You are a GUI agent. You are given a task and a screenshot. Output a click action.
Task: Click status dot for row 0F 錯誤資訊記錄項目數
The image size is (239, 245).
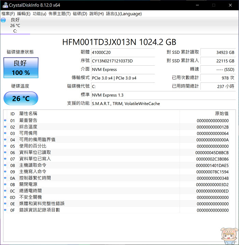5,210
